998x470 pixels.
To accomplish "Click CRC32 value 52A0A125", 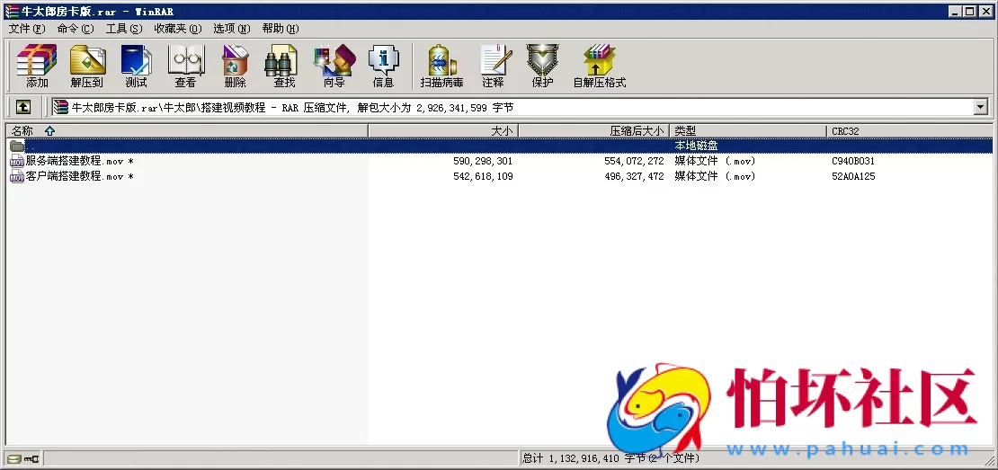I will pyautogui.click(x=853, y=176).
